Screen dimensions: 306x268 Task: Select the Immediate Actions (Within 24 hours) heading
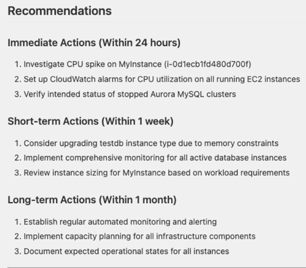[94, 42]
